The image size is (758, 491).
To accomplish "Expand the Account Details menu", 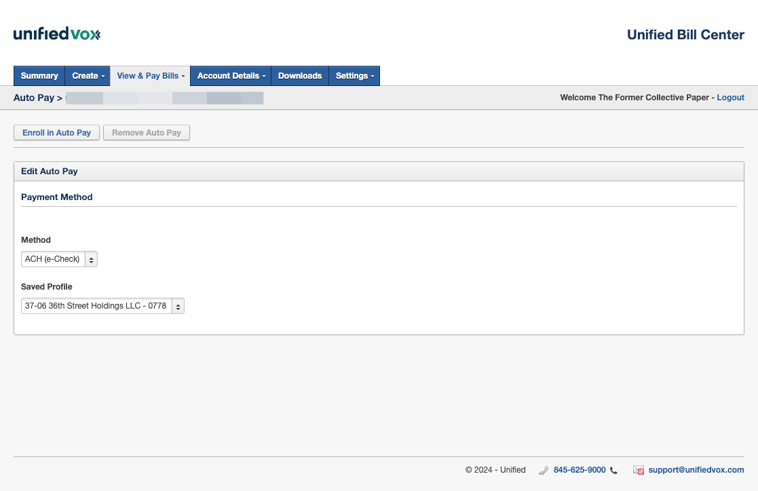I will point(231,76).
